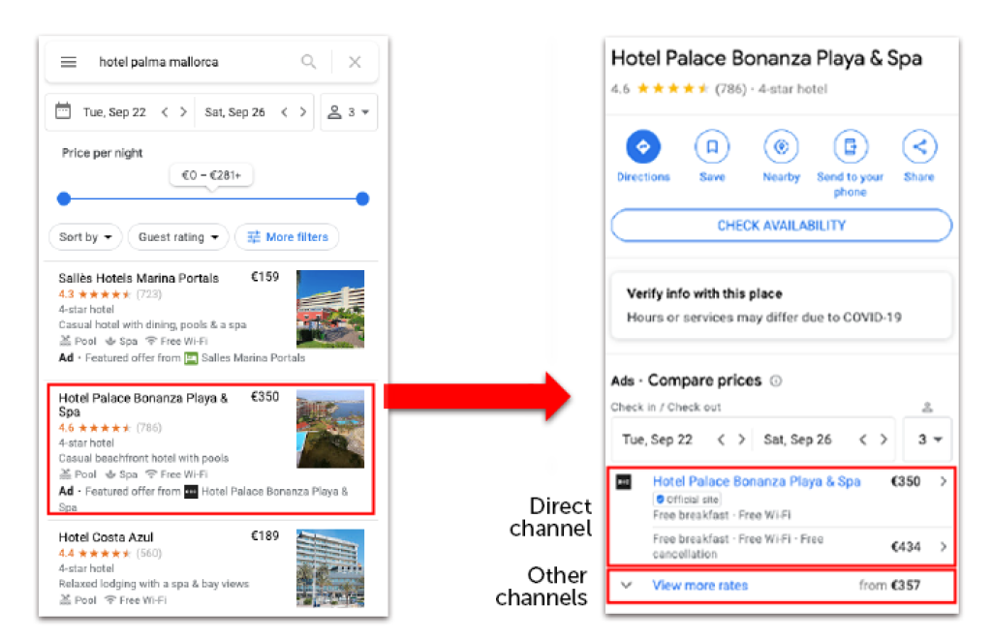
Task: Clear the search with the X icon
Action: [355, 62]
